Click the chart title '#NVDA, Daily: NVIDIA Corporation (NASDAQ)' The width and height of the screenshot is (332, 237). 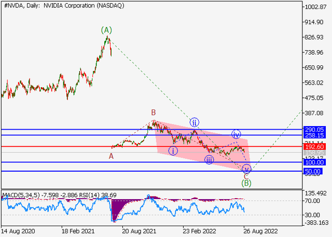[x=64, y=6]
